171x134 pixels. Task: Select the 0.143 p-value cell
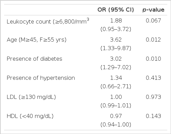(153, 116)
